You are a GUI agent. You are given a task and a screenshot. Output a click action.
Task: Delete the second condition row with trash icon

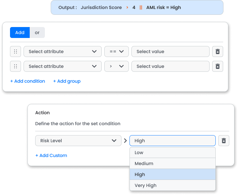tap(218, 66)
